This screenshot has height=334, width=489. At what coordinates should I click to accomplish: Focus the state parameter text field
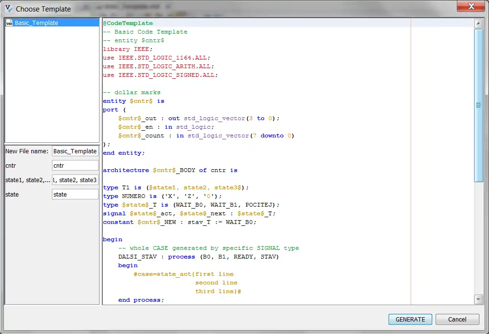75,194
